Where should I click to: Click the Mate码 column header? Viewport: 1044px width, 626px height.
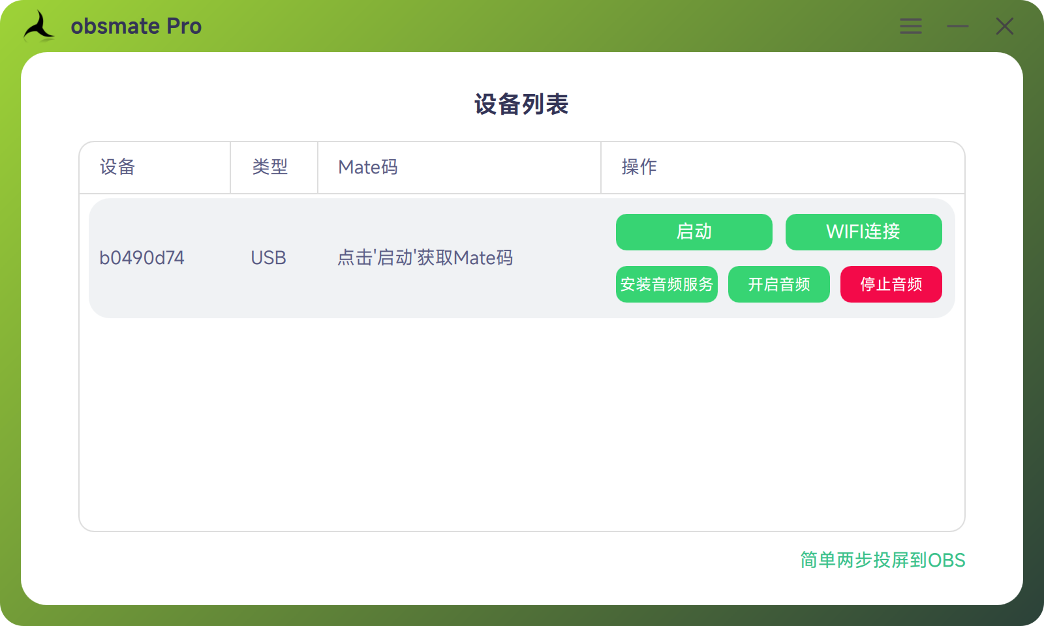(x=367, y=167)
